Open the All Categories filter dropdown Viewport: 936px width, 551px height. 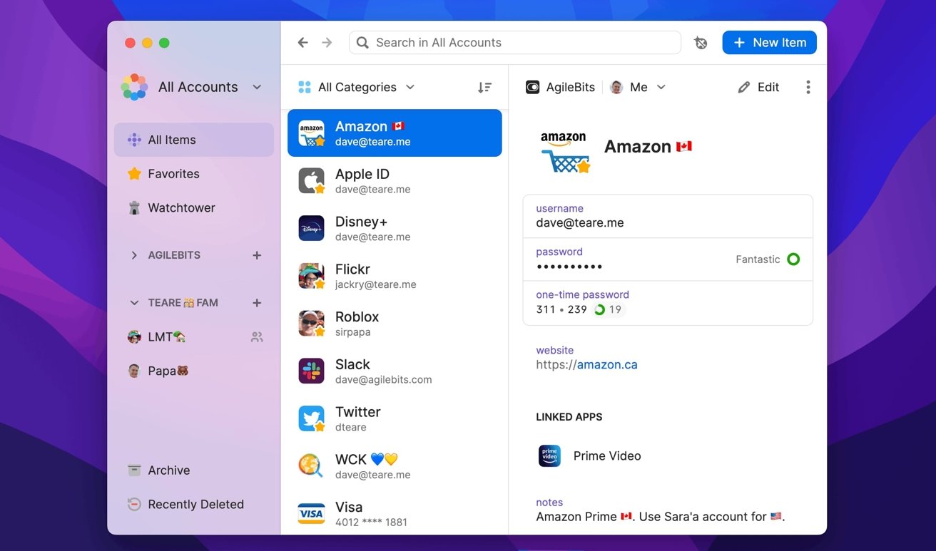[356, 87]
